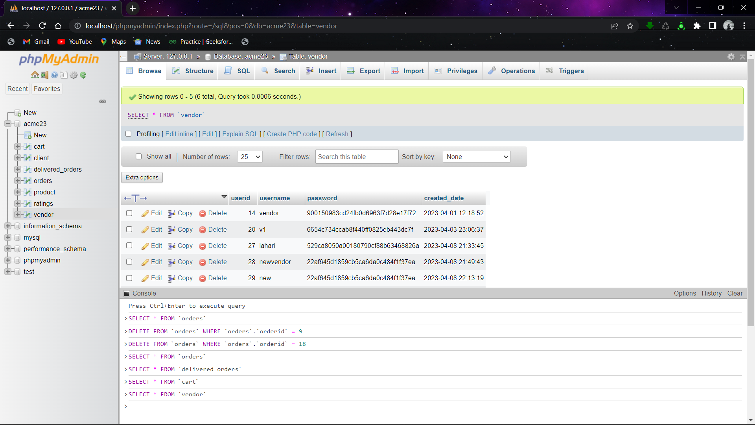Click the Explain SQL link
This screenshot has width=755, height=425.
[x=240, y=134]
